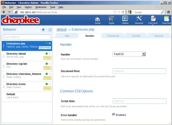Clone rule using the duplicate icon
Screen dimensions: 172x125
click(50, 29)
